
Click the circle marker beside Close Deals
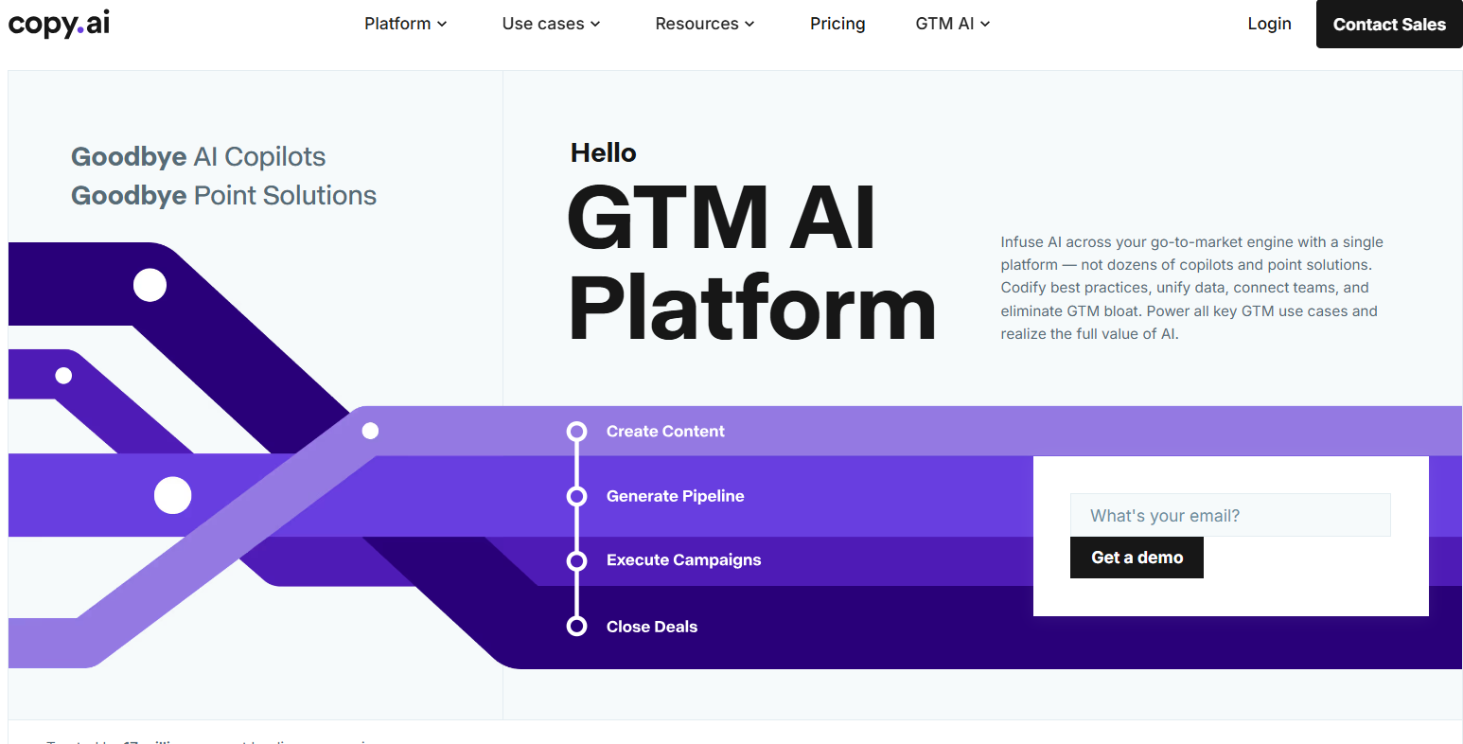[x=576, y=626]
